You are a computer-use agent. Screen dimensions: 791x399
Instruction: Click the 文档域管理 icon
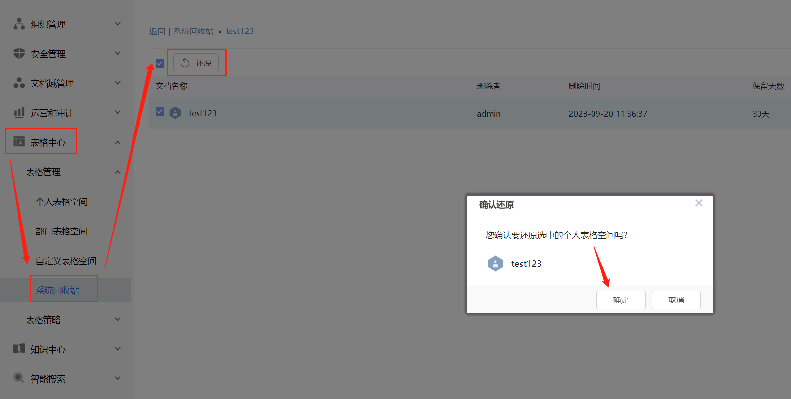19,83
